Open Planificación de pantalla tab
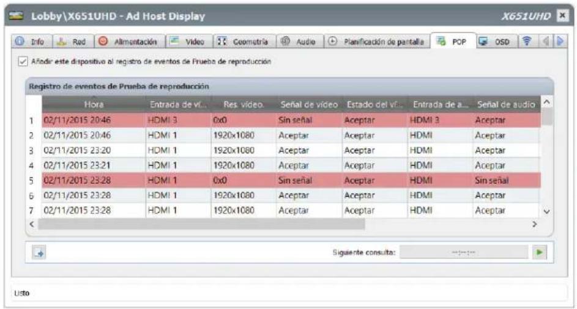The height and width of the screenshot is (309, 577). (x=377, y=42)
